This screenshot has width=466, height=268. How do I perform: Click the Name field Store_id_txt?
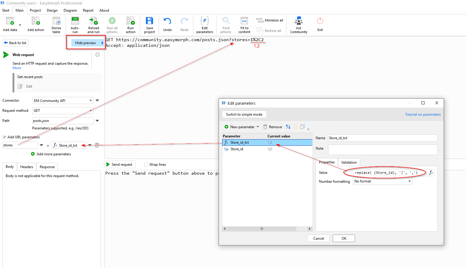(x=383, y=138)
